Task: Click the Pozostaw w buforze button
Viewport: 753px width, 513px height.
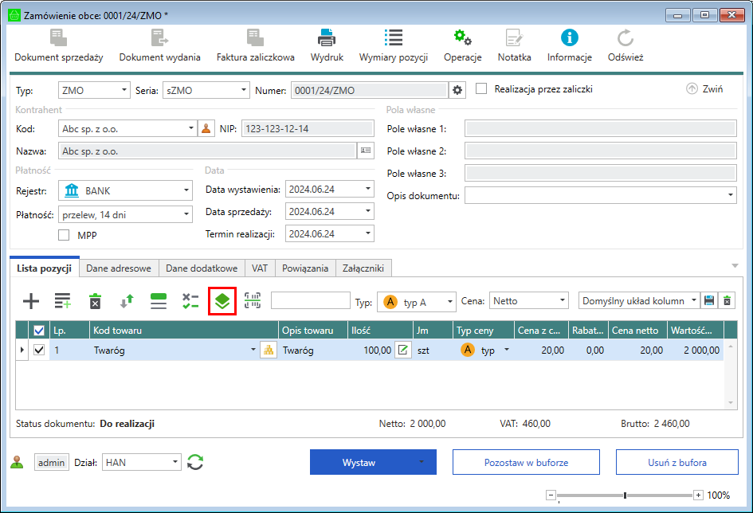Action: pyautogui.click(x=526, y=462)
